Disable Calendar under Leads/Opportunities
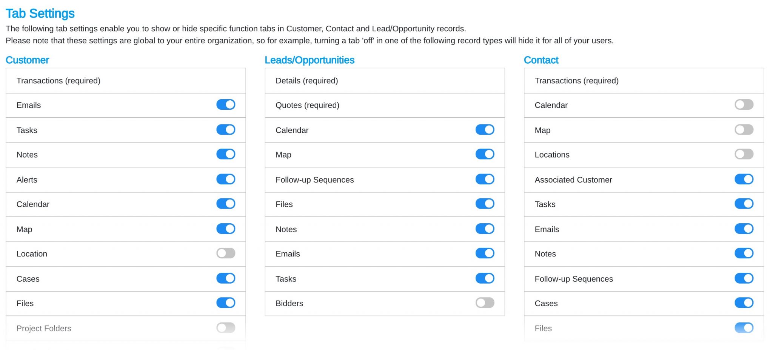This screenshot has height=350, width=773. click(485, 129)
